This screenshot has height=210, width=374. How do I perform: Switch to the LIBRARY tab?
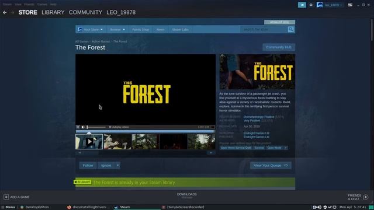[x=53, y=12]
